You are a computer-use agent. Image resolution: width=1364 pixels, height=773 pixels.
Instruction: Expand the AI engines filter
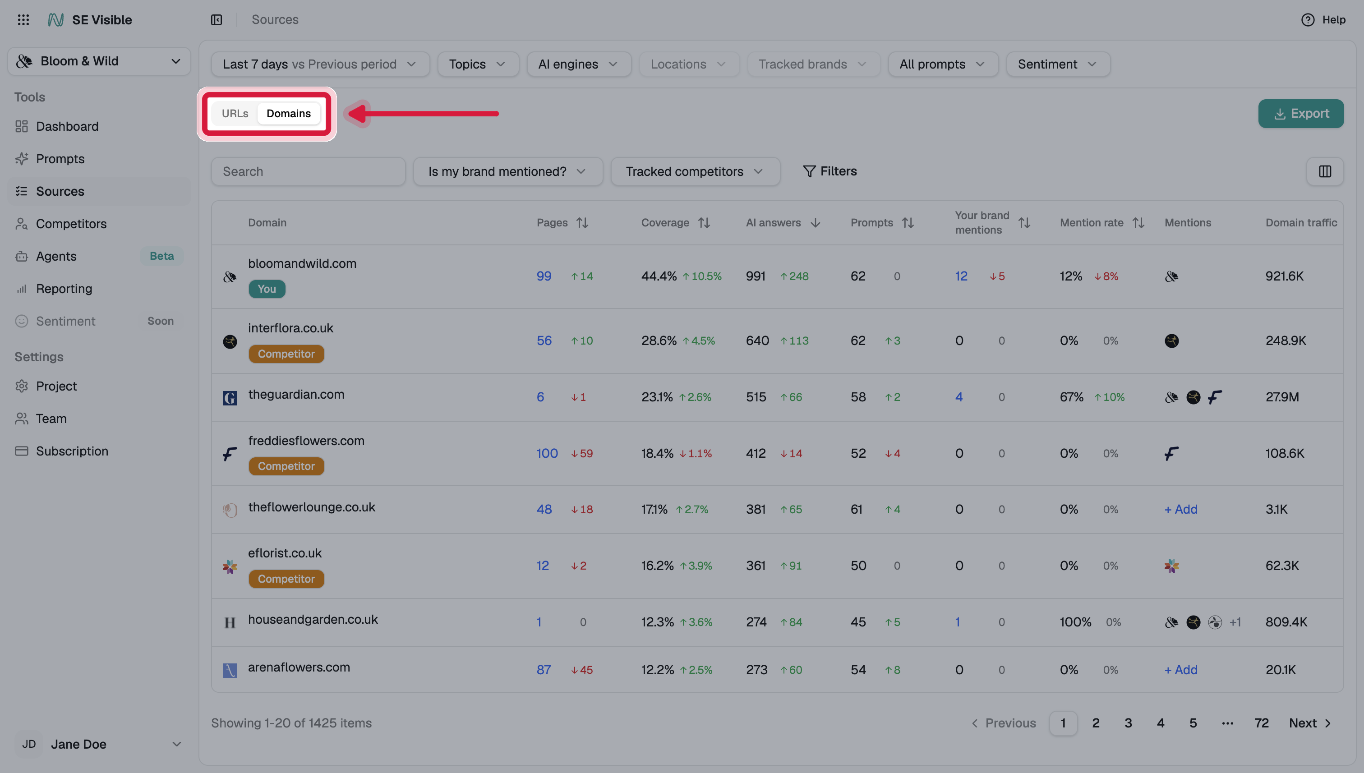click(x=579, y=64)
